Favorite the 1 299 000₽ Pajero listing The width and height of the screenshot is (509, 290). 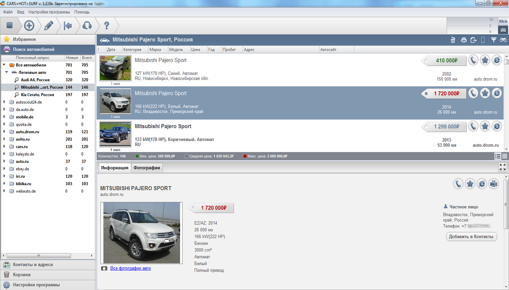(485, 126)
